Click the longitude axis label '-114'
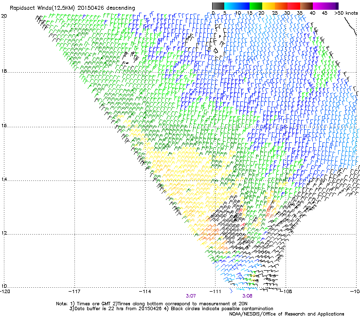 (x=145, y=292)
